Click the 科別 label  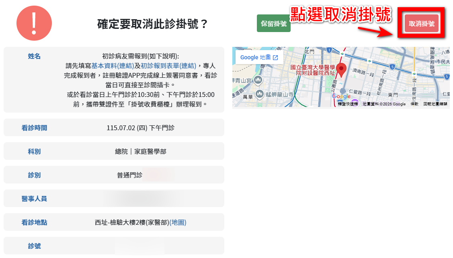(x=34, y=151)
